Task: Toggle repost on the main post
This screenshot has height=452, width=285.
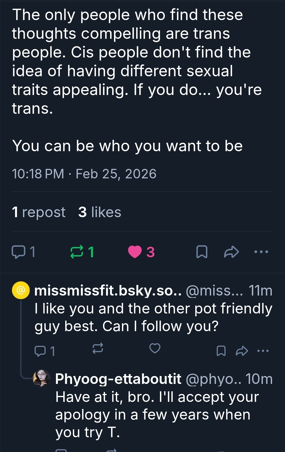Action: (77, 252)
